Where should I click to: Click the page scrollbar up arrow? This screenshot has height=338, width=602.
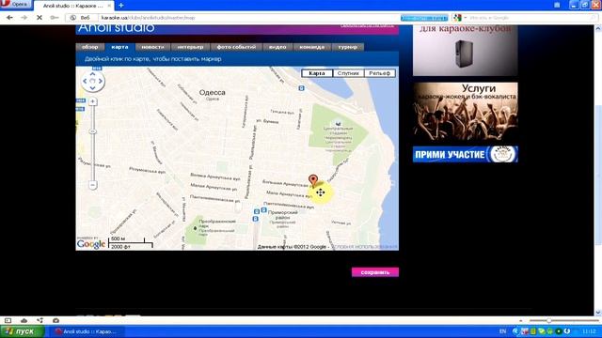pyautogui.click(x=598, y=29)
